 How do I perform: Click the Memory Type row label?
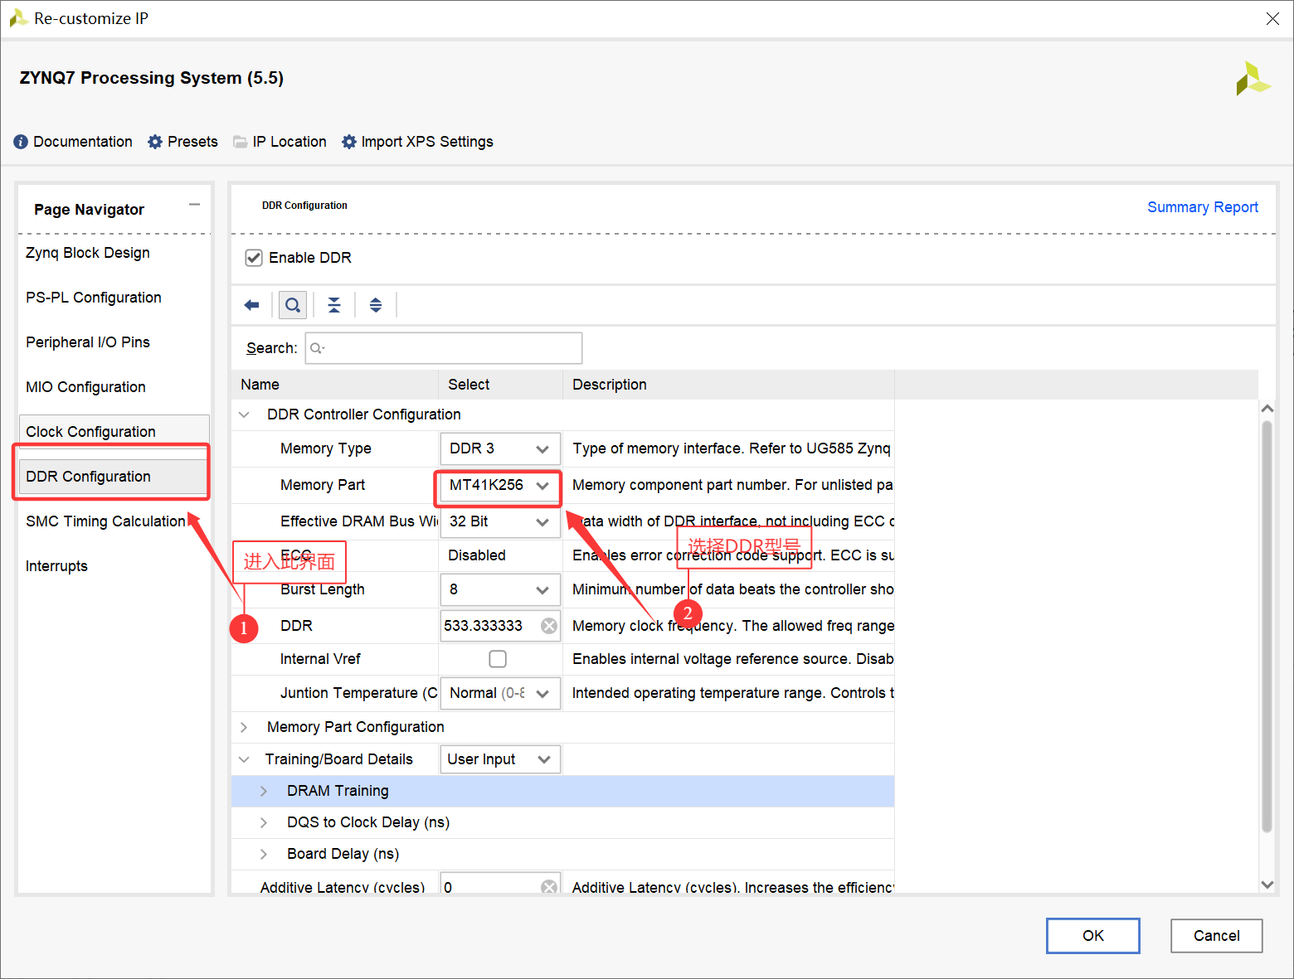click(325, 448)
